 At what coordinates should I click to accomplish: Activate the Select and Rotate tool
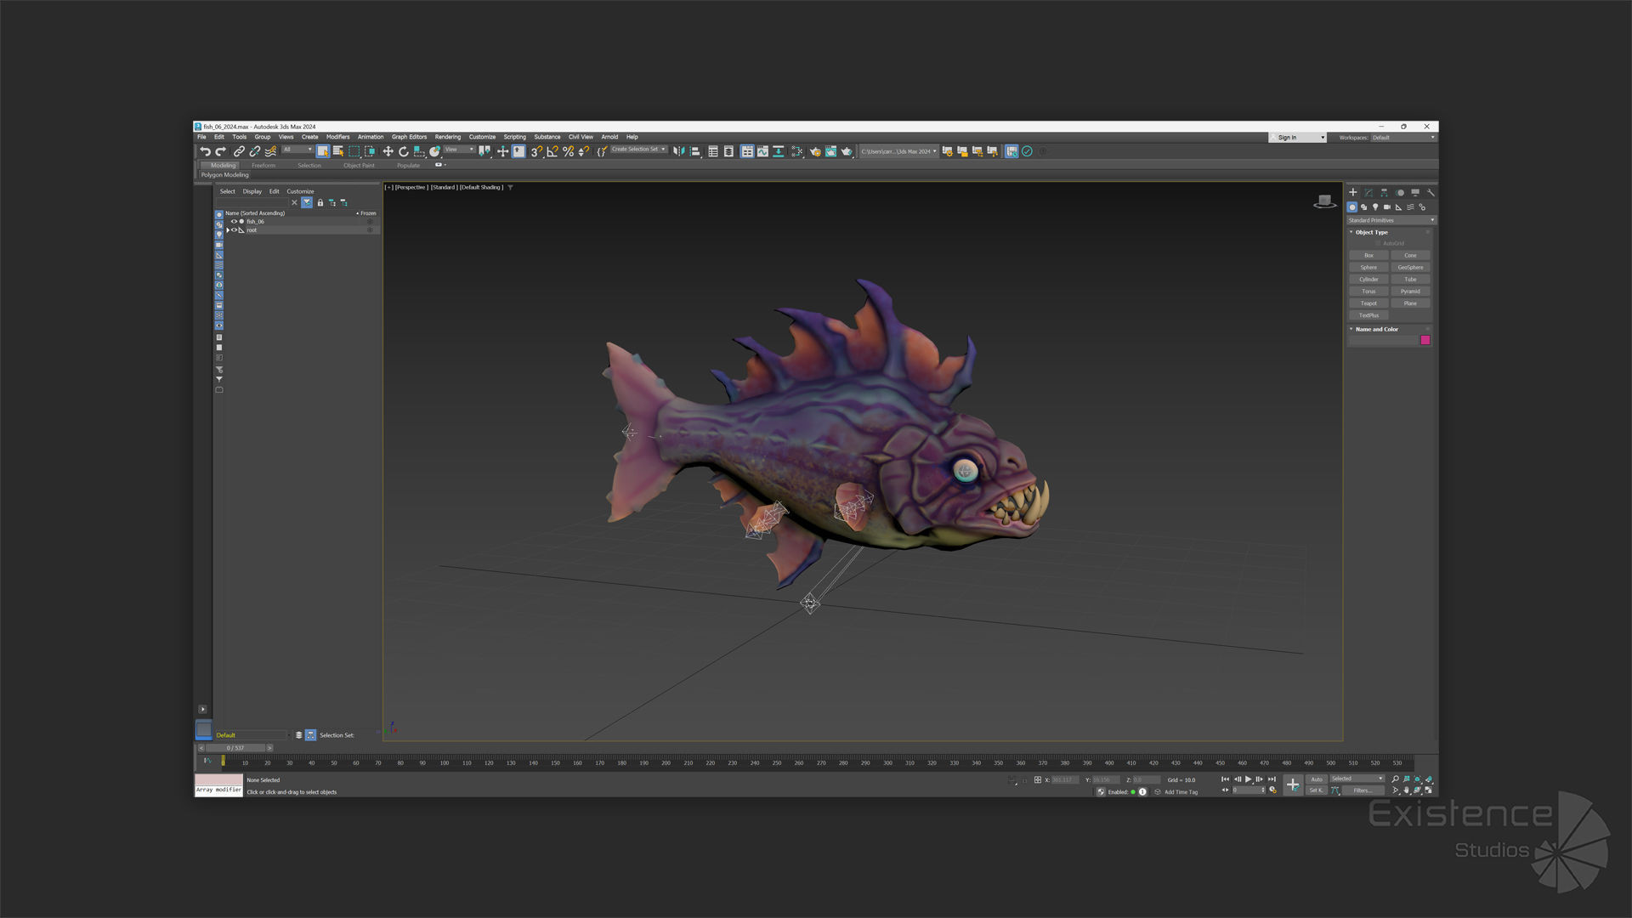[x=404, y=151]
